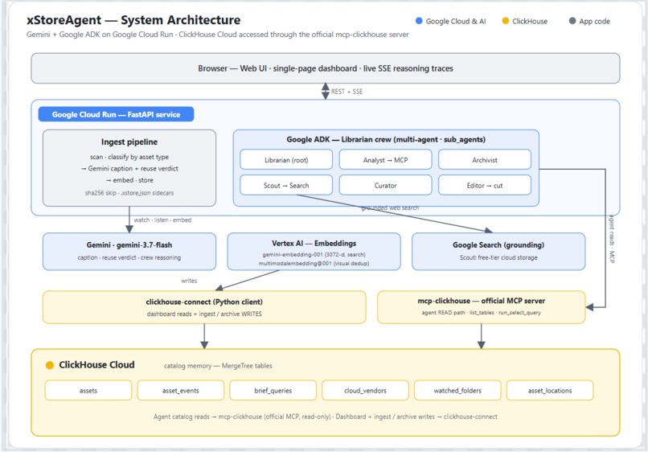
Task: Click the yellow ClickHouse legend dot
Action: pos(505,21)
